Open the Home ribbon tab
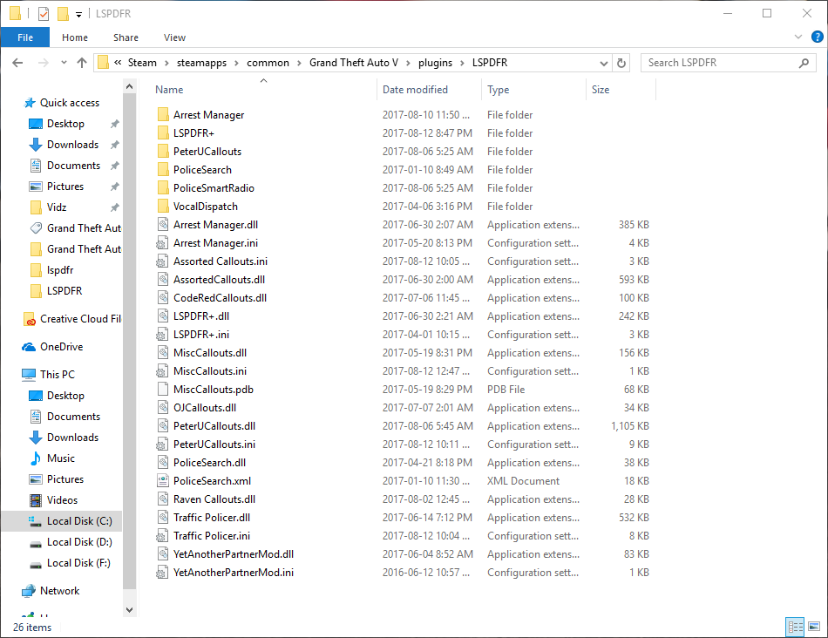This screenshot has height=638, width=828. (75, 37)
